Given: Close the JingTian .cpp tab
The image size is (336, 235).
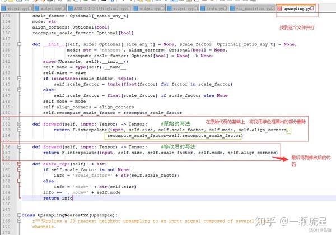Looking at the screenshot, I should (129, 8).
